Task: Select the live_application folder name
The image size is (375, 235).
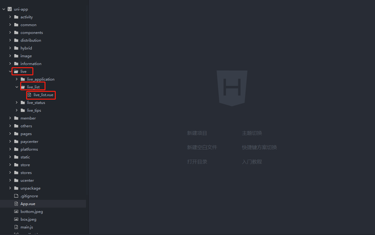Action: point(41,79)
